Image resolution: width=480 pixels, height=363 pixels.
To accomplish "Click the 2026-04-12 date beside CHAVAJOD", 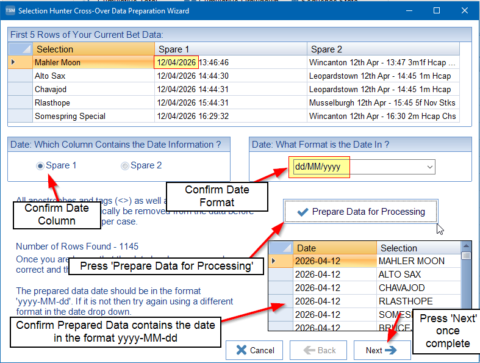I will [x=335, y=288].
